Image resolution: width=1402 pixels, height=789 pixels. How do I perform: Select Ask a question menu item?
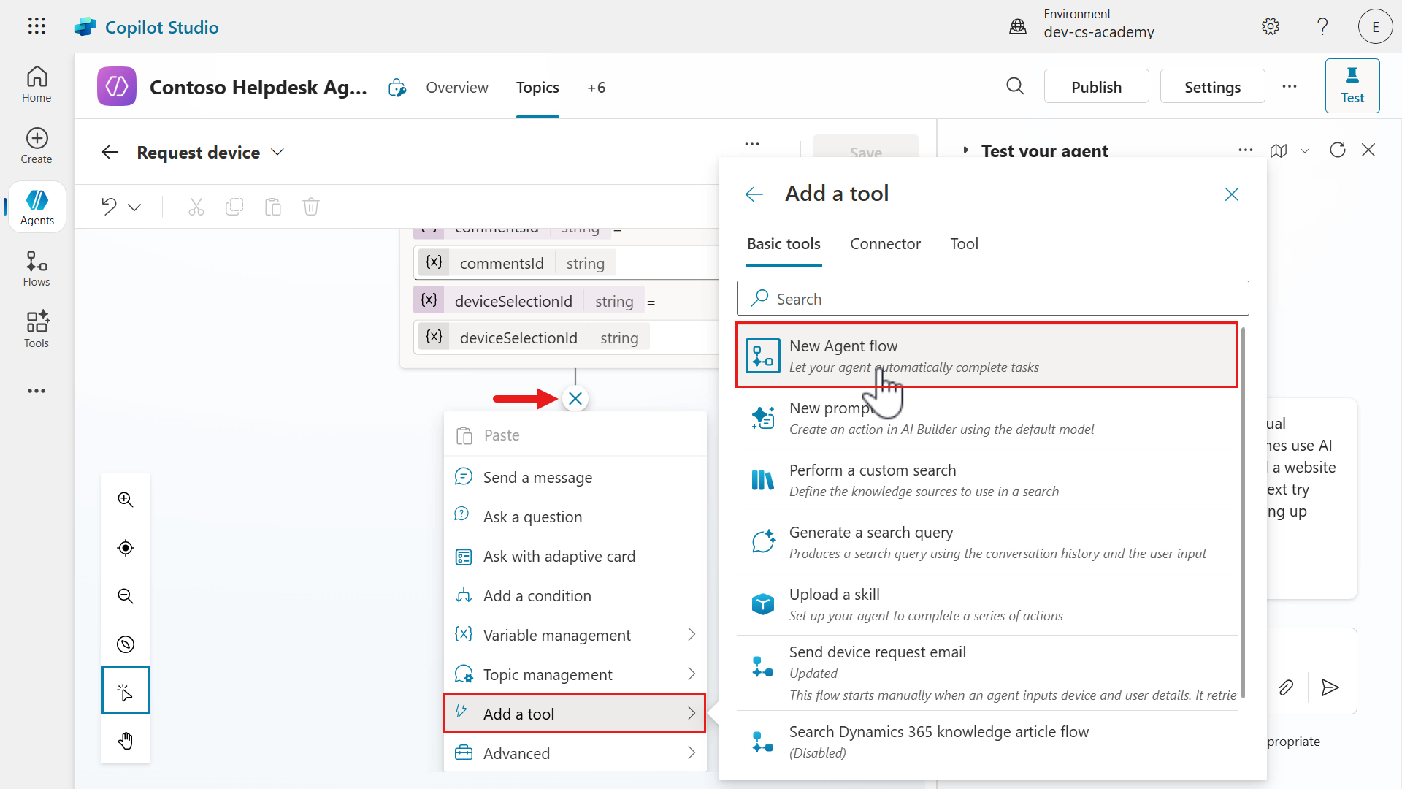pyautogui.click(x=532, y=517)
